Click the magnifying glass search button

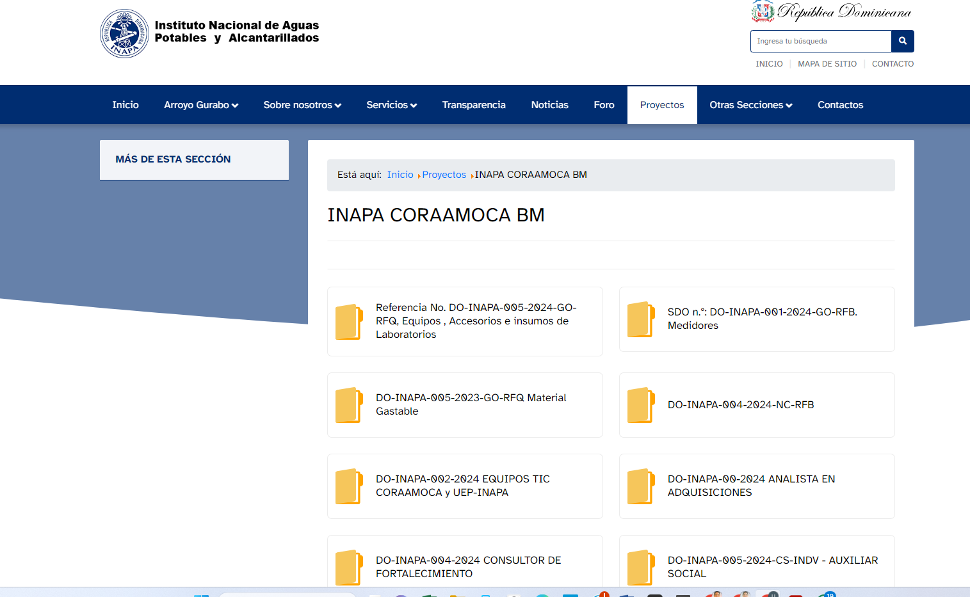click(x=902, y=41)
